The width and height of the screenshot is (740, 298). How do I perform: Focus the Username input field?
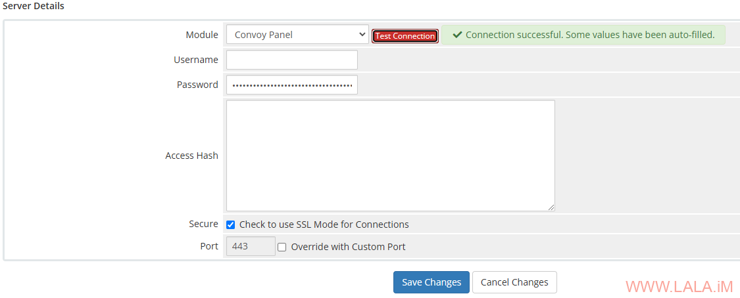tap(291, 60)
